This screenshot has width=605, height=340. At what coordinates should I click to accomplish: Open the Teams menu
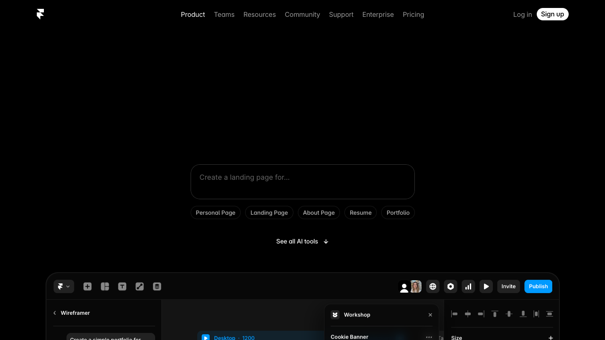click(224, 15)
